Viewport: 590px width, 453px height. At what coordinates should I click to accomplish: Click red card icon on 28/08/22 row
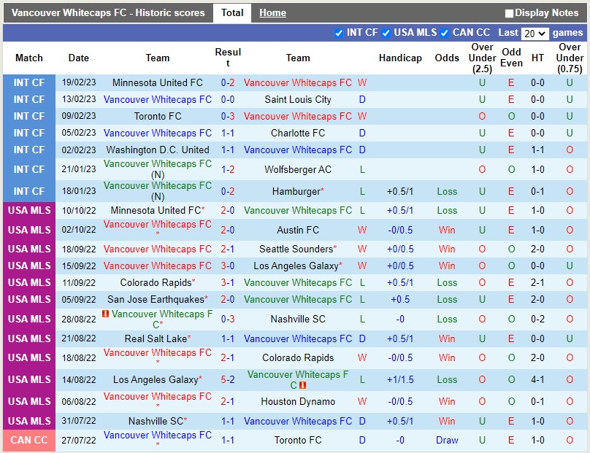(x=105, y=313)
